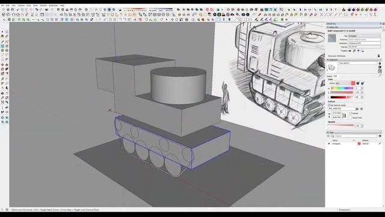Pick the Line pencil tool
Image resolution: width=385 pixels, height=217 pixels.
point(2,42)
